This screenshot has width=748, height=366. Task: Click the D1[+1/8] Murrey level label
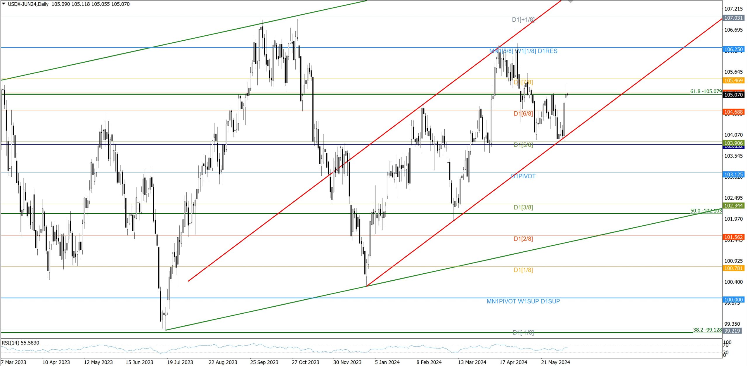(x=523, y=20)
